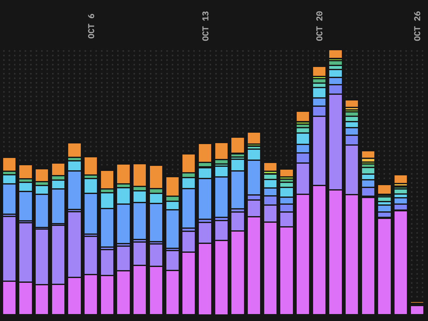
Task: Click the OCT 20 axis label
Action: (319, 26)
